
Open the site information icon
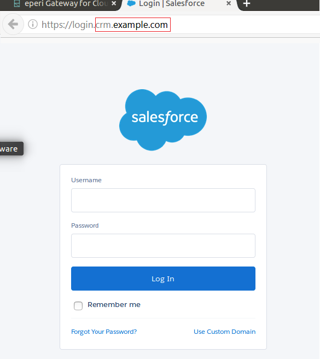click(x=33, y=24)
